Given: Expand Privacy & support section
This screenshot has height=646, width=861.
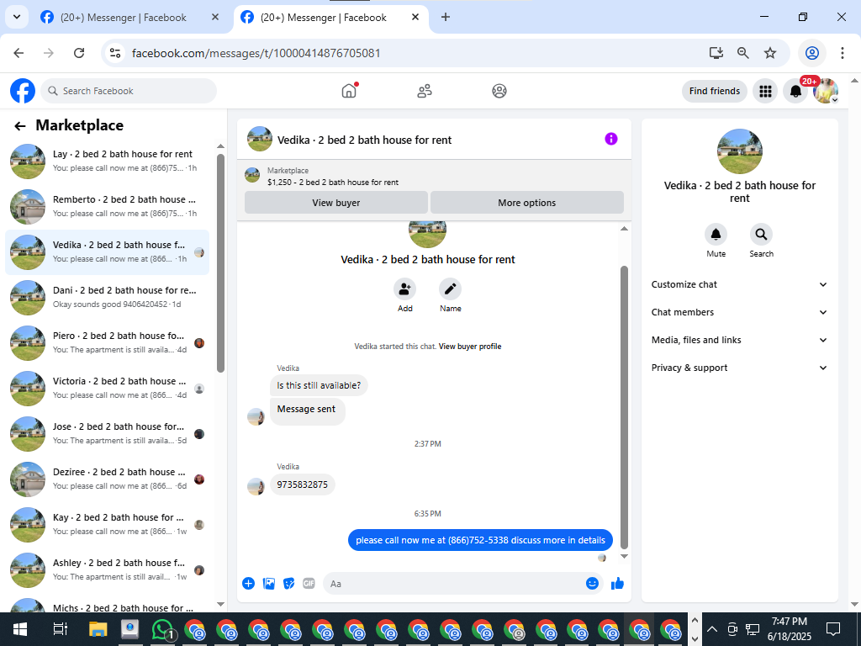Looking at the screenshot, I should point(739,368).
